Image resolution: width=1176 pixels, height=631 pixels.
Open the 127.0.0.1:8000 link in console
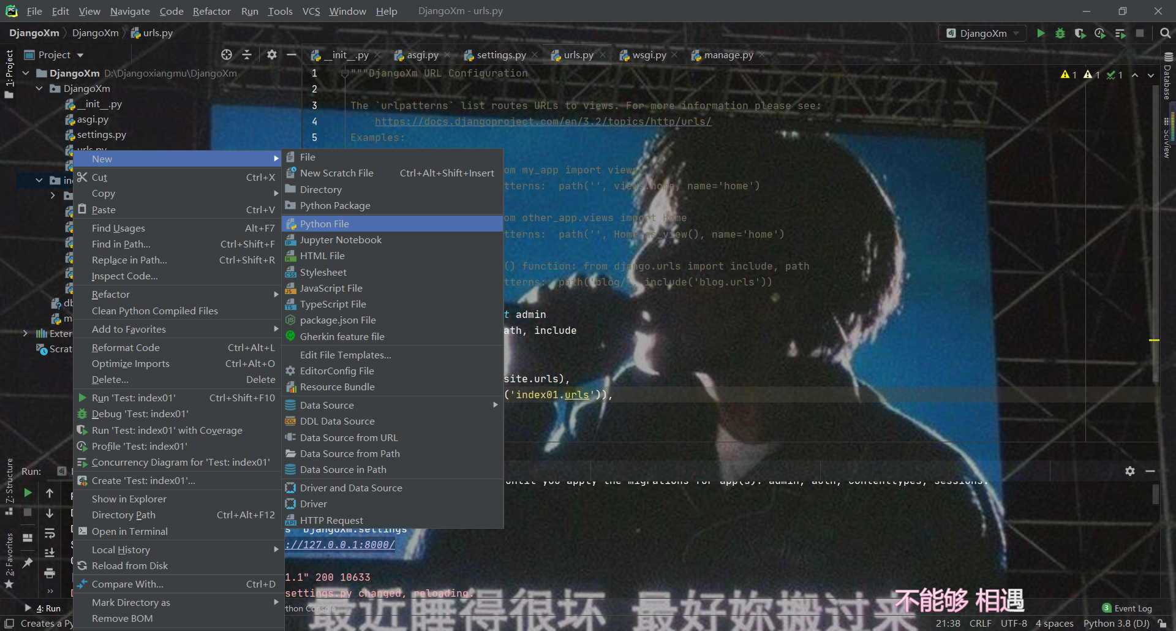point(340,544)
